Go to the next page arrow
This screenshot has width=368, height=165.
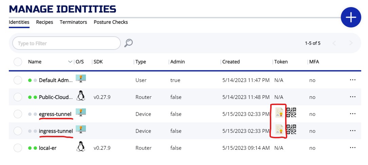[351, 43]
